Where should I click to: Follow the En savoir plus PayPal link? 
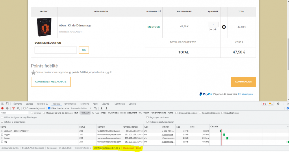[x=245, y=94]
